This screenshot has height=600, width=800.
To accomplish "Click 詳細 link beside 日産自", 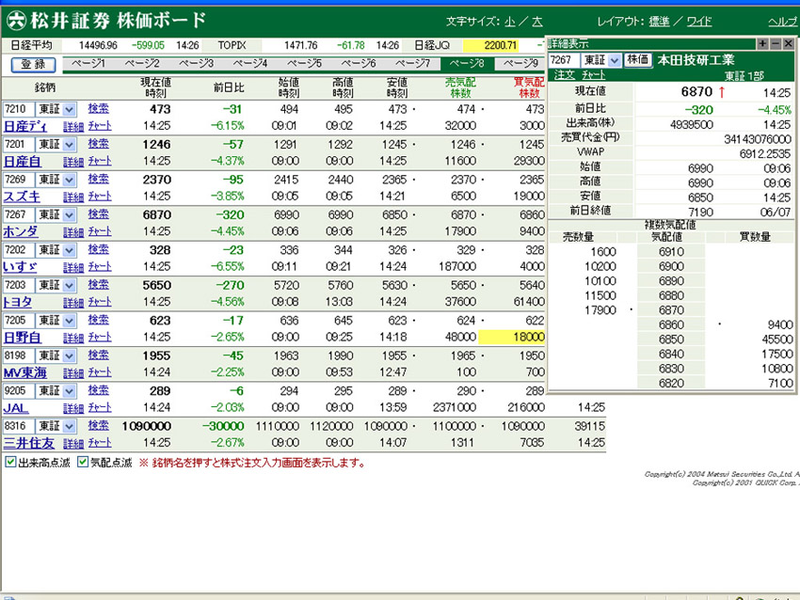I will (73, 162).
